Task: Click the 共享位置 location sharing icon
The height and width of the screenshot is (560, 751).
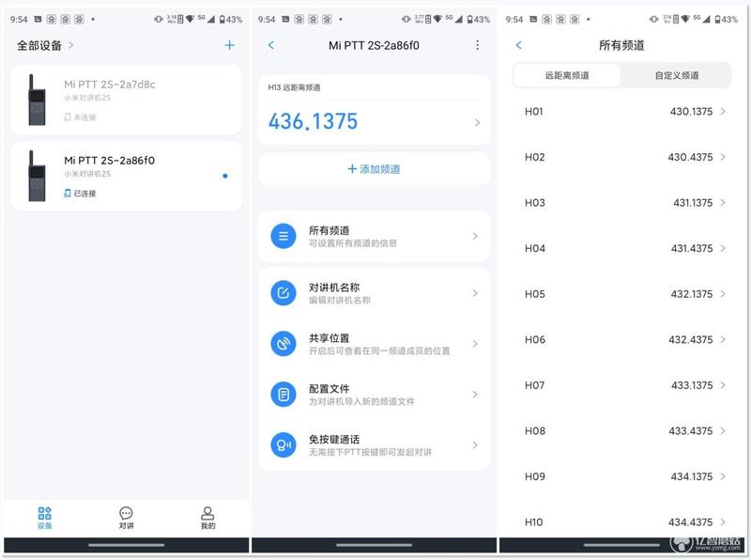Action: [x=284, y=344]
